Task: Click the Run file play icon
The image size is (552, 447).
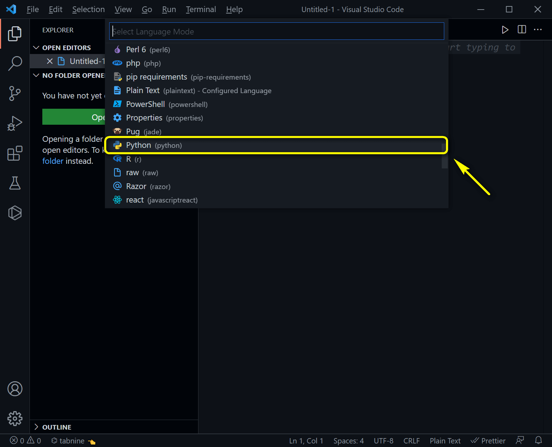Action: (x=505, y=29)
